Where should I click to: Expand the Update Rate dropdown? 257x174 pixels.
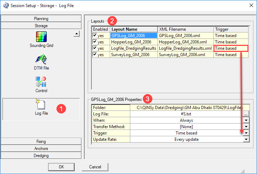pos(246,139)
